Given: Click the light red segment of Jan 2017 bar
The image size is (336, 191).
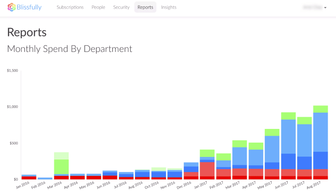Looking at the screenshot, I should 207,169.
